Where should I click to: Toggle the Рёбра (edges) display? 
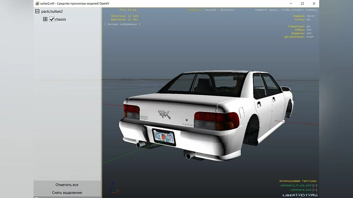click(x=309, y=30)
